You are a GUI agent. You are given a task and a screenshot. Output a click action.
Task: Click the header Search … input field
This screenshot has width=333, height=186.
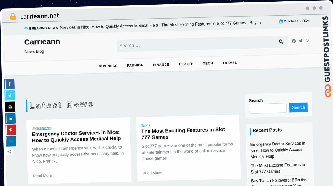197,44
